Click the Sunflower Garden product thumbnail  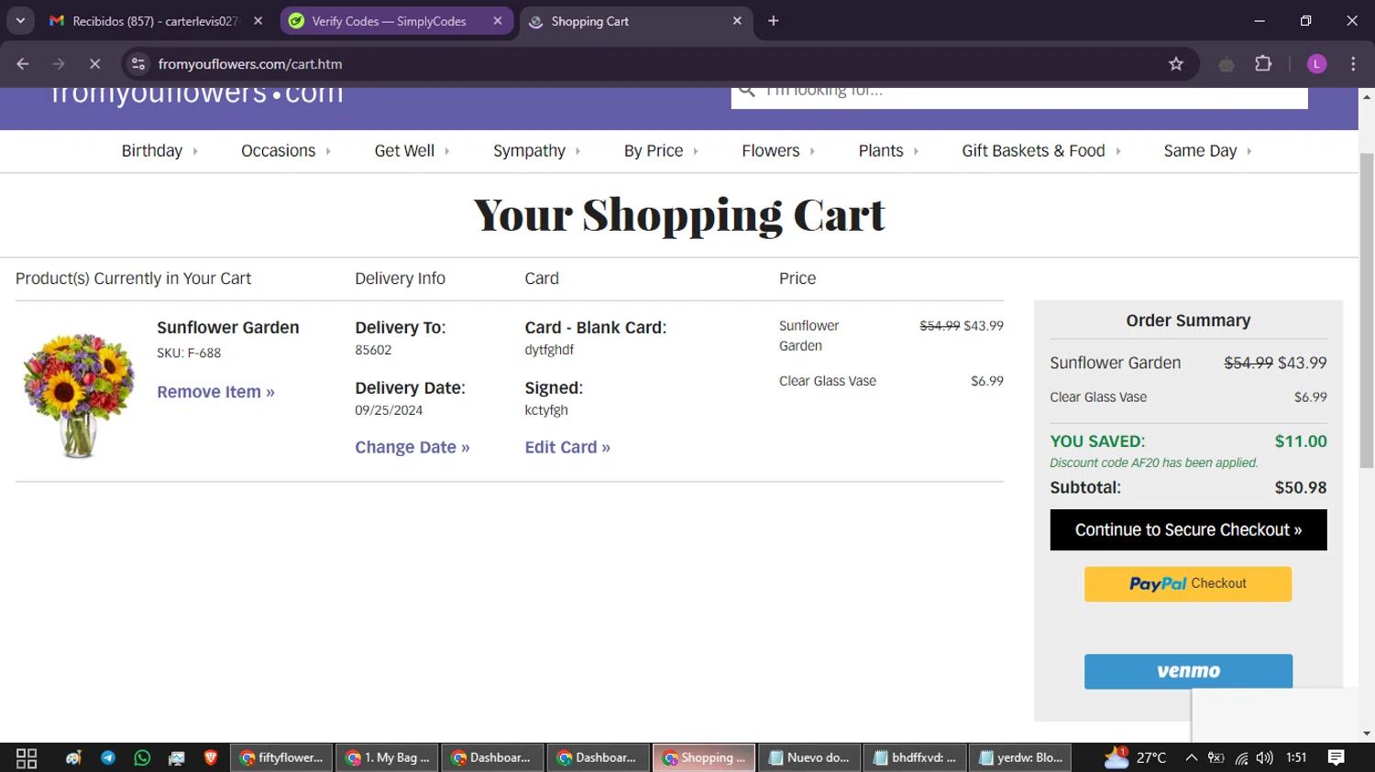[79, 394]
